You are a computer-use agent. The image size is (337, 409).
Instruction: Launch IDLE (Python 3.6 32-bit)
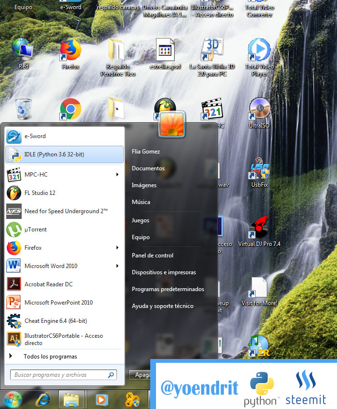pos(64,154)
